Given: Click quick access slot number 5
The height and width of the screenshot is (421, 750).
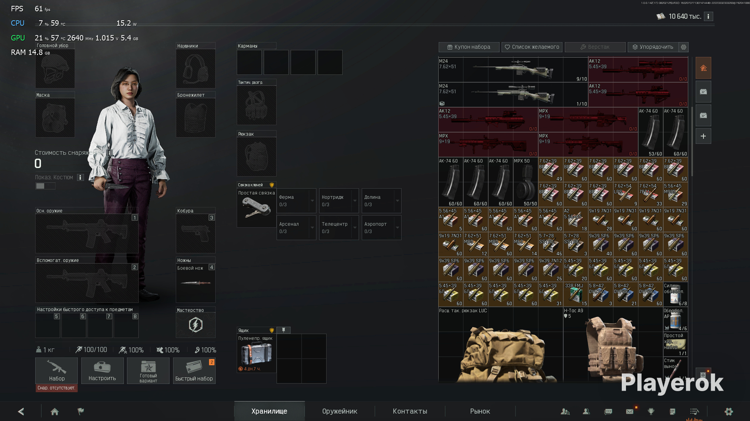Looking at the screenshot, I should coord(48,325).
